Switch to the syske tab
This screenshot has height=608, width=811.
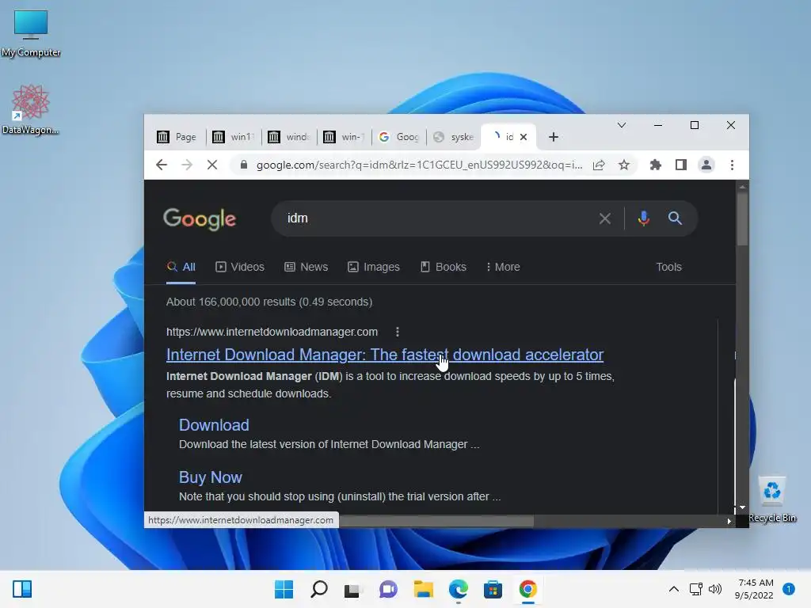454,137
